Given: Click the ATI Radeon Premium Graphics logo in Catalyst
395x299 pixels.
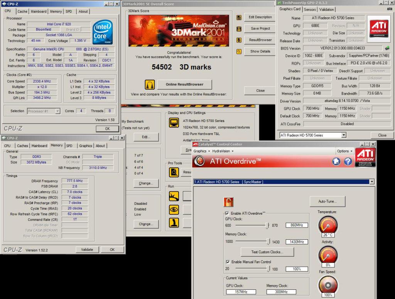Looking at the screenshot, I should (x=365, y=157).
